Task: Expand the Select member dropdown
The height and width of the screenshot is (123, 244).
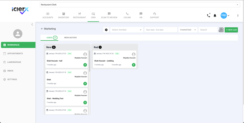Action: pos(127,30)
